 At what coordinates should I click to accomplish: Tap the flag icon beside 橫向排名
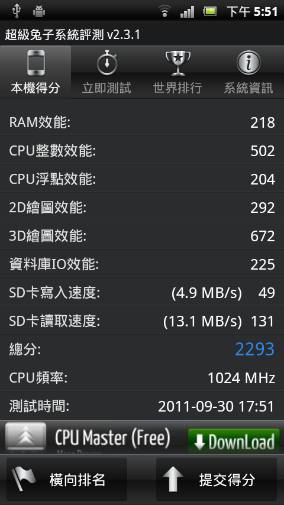click(x=23, y=480)
